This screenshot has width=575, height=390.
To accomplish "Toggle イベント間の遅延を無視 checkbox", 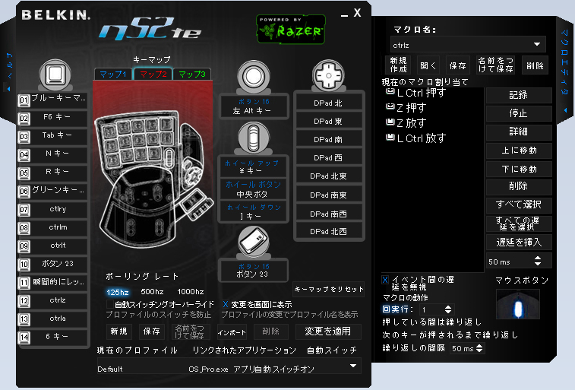I will pos(385,280).
